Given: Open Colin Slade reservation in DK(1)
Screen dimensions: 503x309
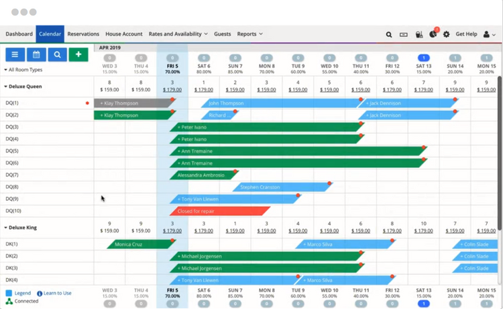Looking at the screenshot, I should pos(476,244).
